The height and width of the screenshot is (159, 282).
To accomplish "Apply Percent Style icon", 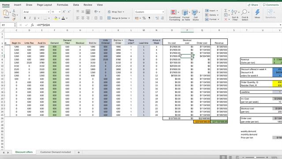I will coord(144,18).
